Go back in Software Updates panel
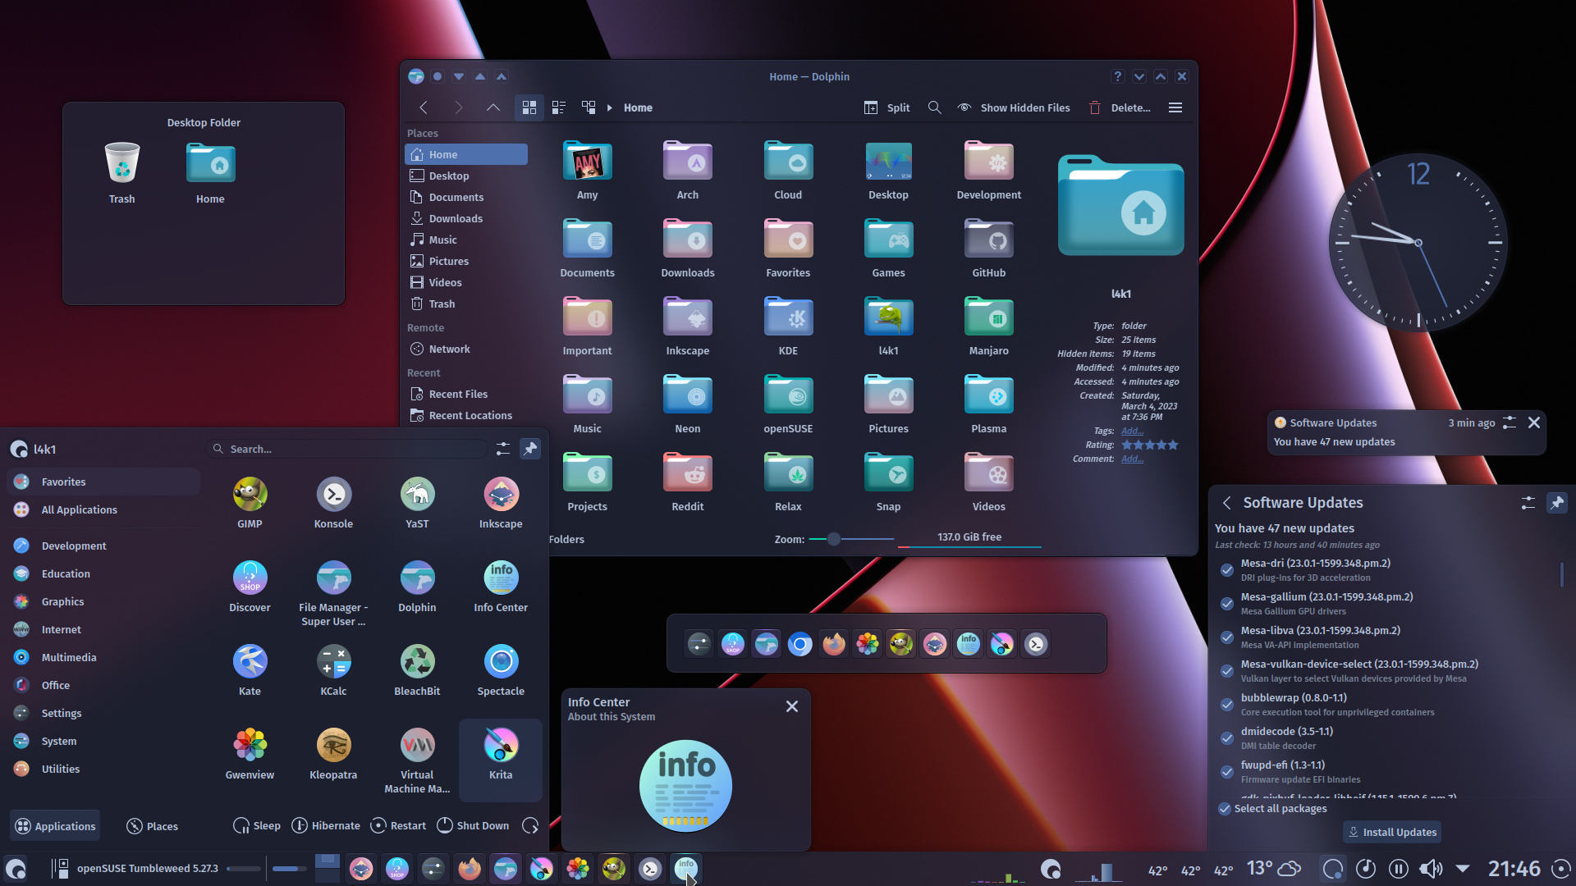Image resolution: width=1576 pixels, height=886 pixels. [x=1226, y=503]
